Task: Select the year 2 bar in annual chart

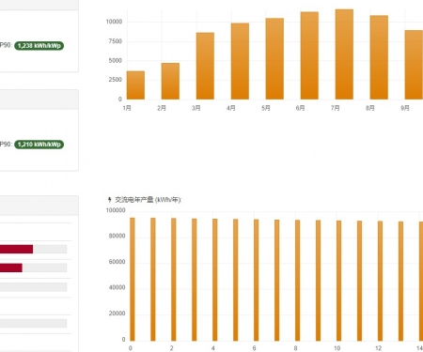Action: tap(174, 280)
